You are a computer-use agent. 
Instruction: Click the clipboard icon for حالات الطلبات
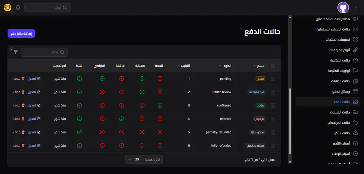click(x=355, y=81)
